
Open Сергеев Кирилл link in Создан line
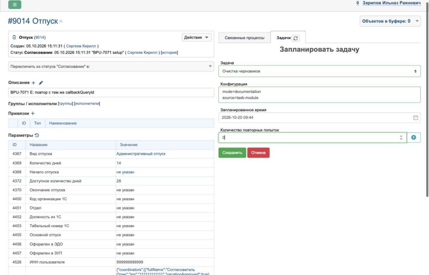point(81,46)
